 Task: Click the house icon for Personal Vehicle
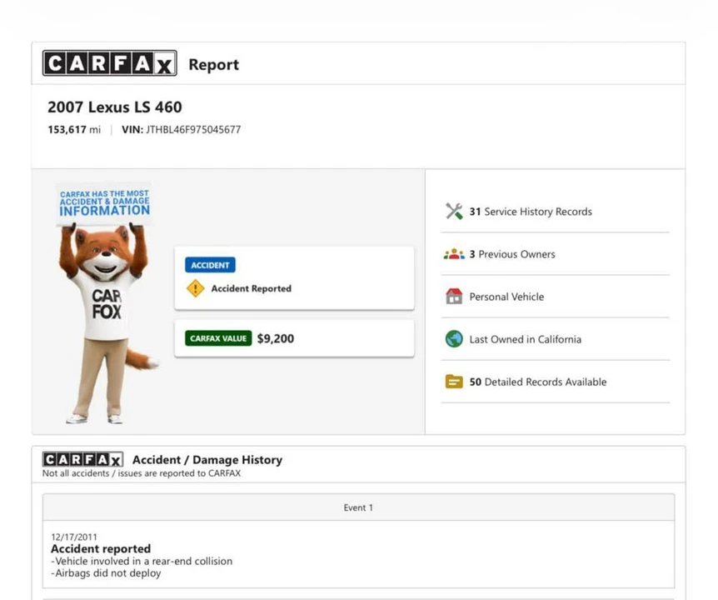[x=454, y=296]
